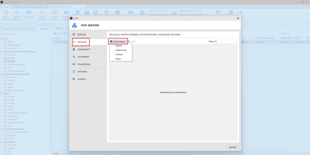Click the tree panel vertical scrollbar
310x155 pixels.
[50, 111]
